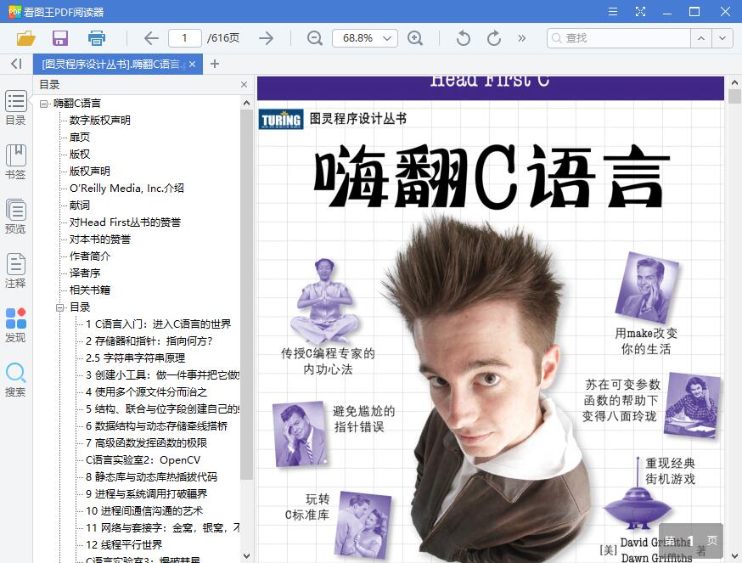742x563 pixels.
Task: Jump to 对Head First丛书的赞誉
Action: (x=125, y=222)
